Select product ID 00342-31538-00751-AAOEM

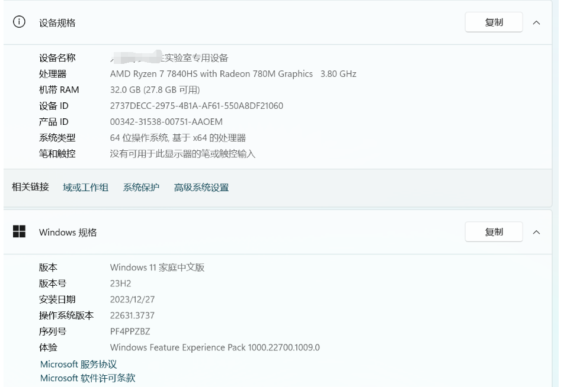pos(166,122)
